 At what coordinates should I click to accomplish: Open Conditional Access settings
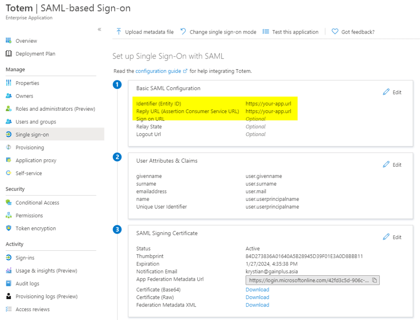pos(37,202)
